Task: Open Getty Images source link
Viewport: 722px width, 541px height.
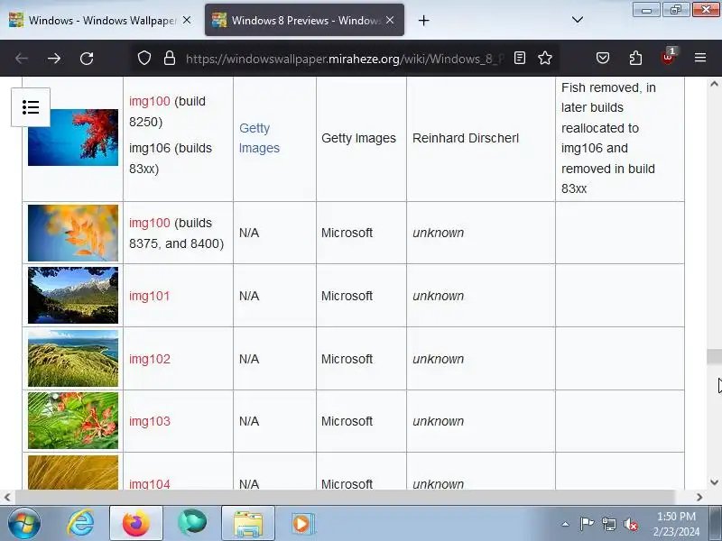Action: tap(259, 138)
